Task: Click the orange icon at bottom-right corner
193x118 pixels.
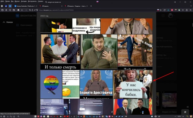Action: pyautogui.click(x=191, y=116)
